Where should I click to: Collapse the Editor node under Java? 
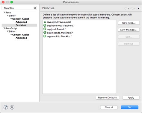tap(8, 16)
